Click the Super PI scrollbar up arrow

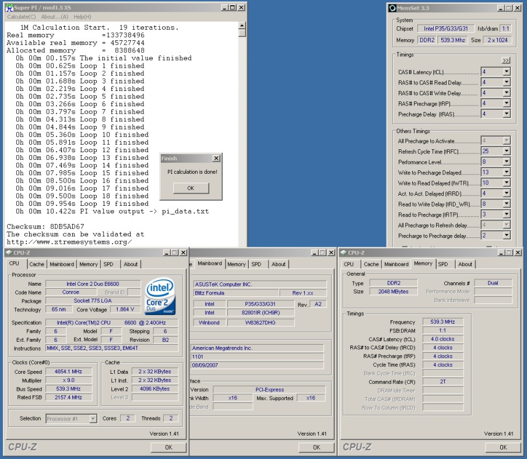coord(242,26)
